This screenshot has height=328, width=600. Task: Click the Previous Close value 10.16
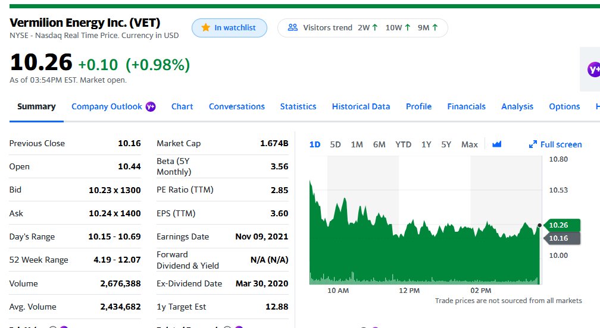(x=129, y=143)
